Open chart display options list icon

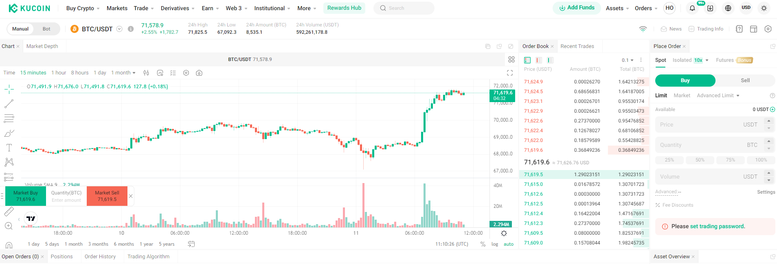coord(173,73)
